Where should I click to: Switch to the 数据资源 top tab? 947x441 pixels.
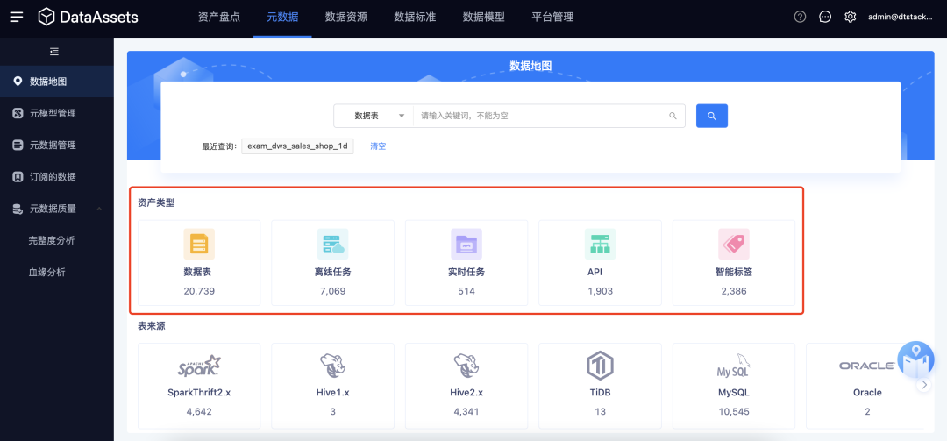345,17
